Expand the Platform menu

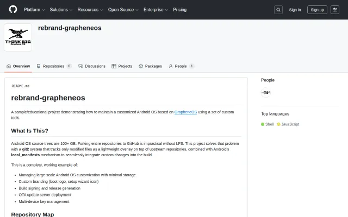click(x=34, y=10)
